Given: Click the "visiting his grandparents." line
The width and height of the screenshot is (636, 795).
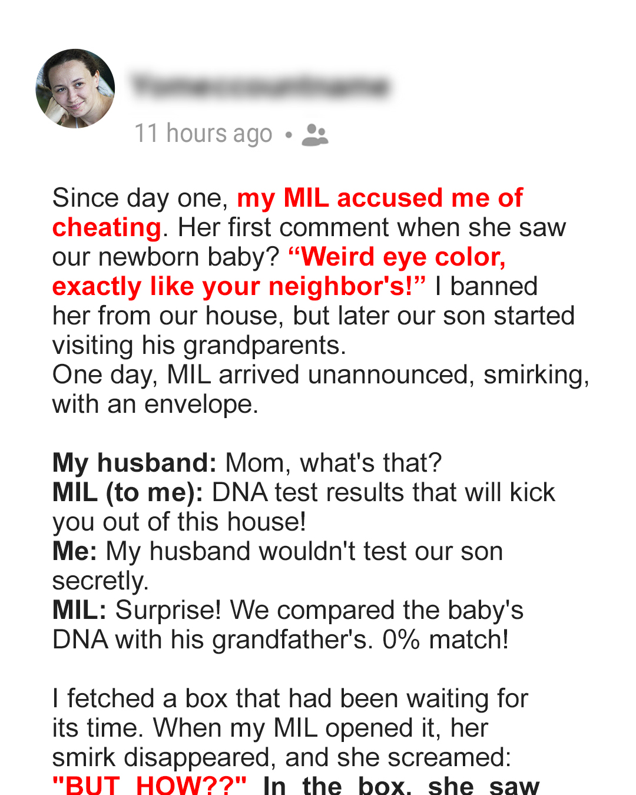Looking at the screenshot, I should pyautogui.click(x=199, y=345).
